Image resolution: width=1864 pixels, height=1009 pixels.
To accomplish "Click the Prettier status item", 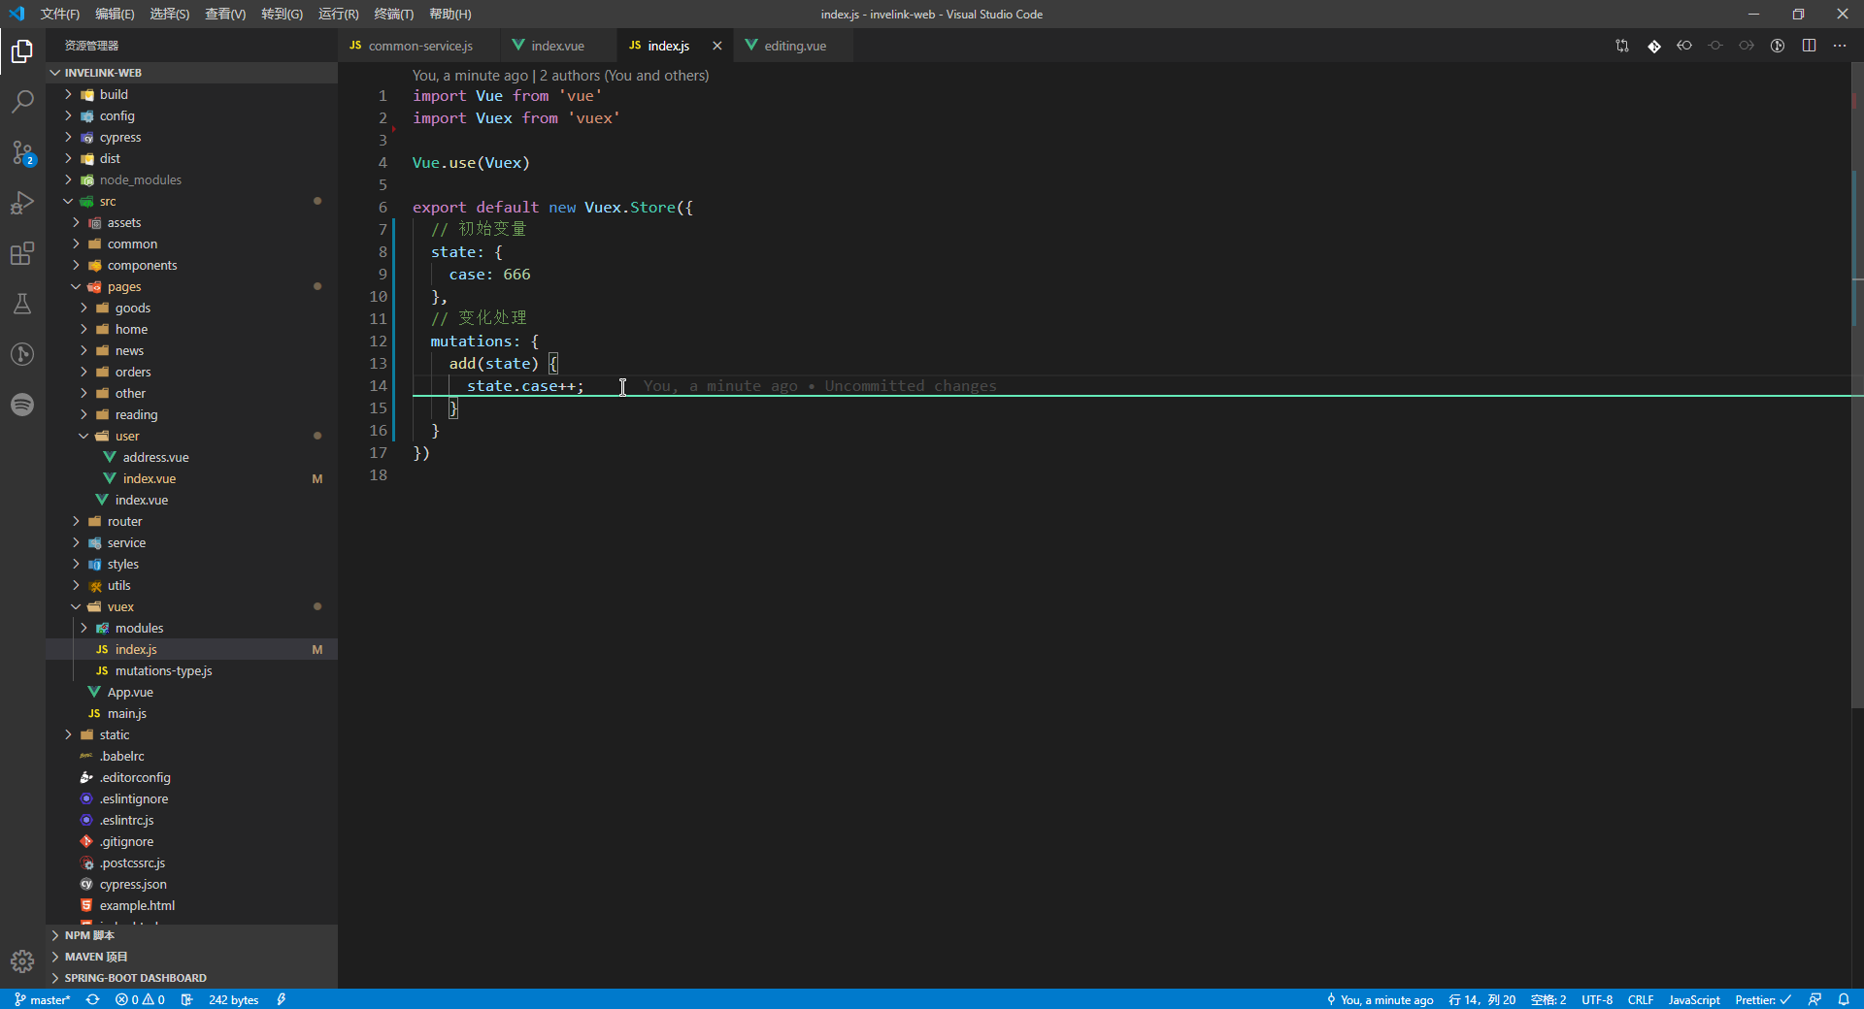I will (x=1763, y=999).
